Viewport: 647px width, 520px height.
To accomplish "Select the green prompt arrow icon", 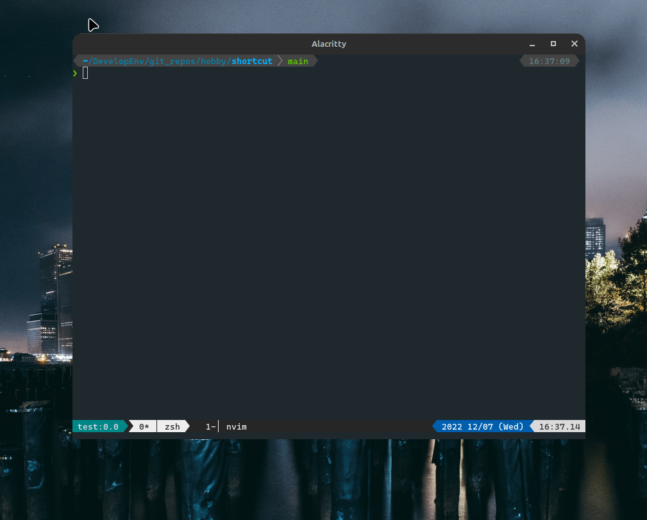I will 74,72.
